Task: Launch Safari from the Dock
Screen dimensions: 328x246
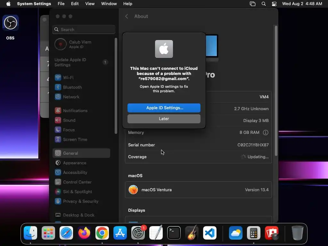Action: (66, 233)
